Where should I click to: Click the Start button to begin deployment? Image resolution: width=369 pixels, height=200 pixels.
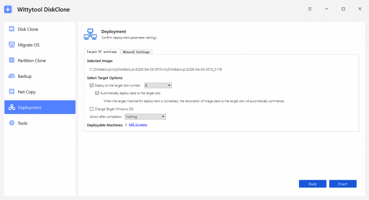click(x=343, y=184)
